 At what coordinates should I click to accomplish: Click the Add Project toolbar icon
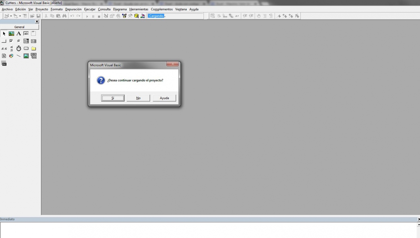tap(7, 16)
